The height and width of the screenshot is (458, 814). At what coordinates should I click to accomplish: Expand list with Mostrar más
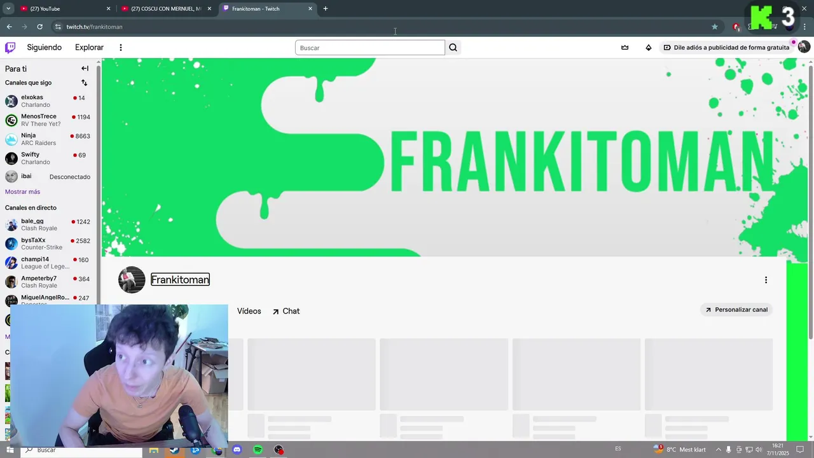click(x=22, y=191)
